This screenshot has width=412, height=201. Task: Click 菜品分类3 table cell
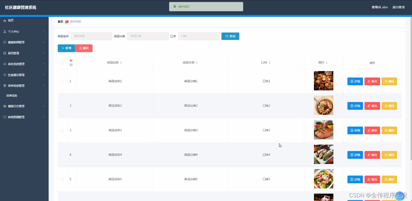[191, 130]
